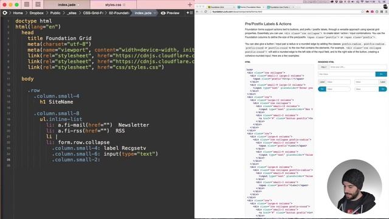
Task: Click the 'h1 SiteName' line
Action: (57, 102)
